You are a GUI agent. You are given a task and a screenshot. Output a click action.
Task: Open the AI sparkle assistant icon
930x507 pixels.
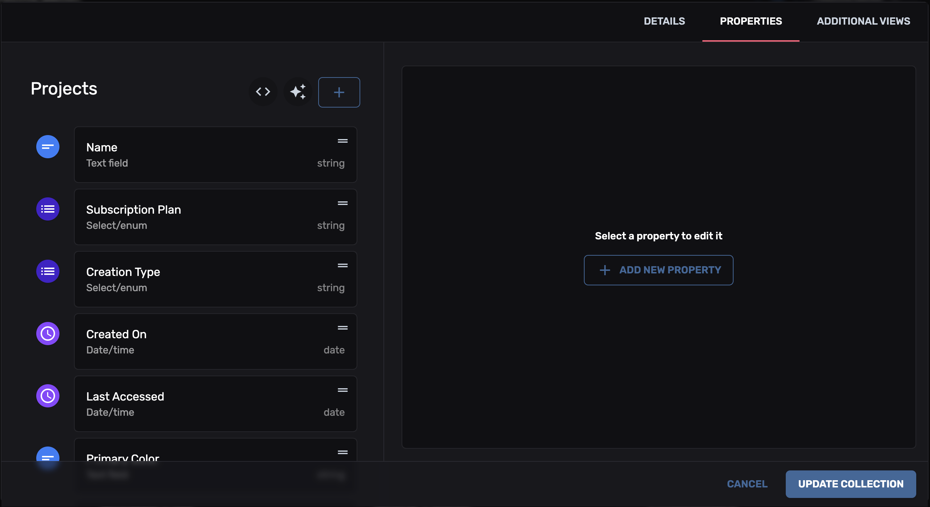click(x=298, y=92)
